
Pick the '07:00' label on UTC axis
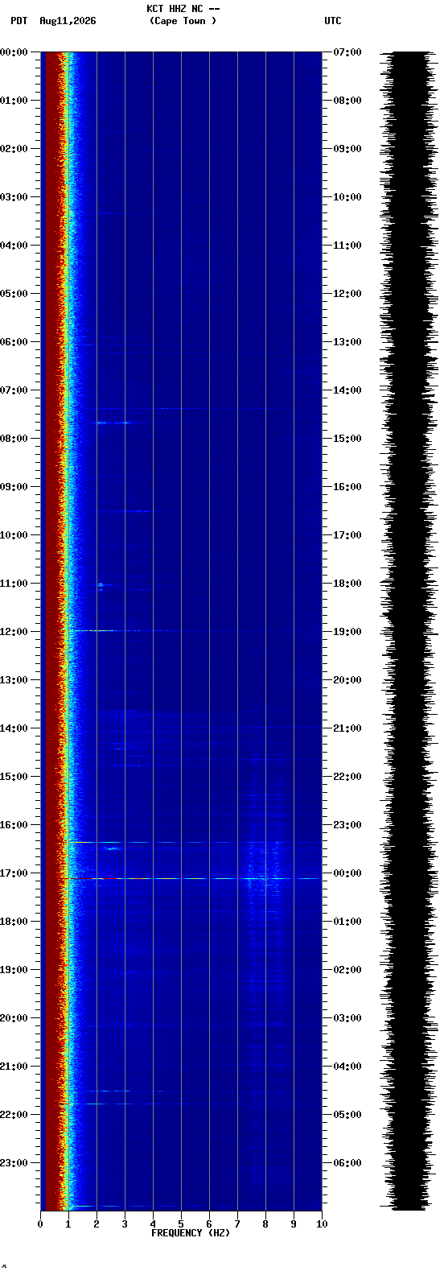[347, 52]
